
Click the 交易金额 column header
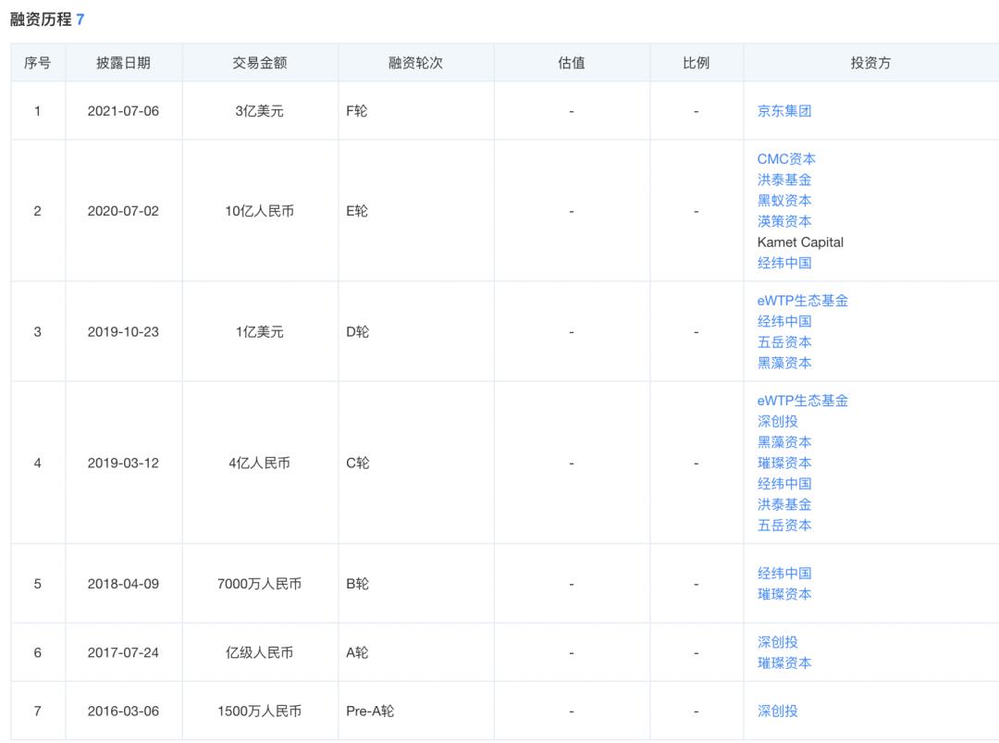coord(259,62)
